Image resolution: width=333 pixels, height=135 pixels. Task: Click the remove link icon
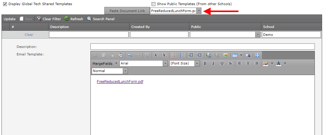tap(217, 55)
